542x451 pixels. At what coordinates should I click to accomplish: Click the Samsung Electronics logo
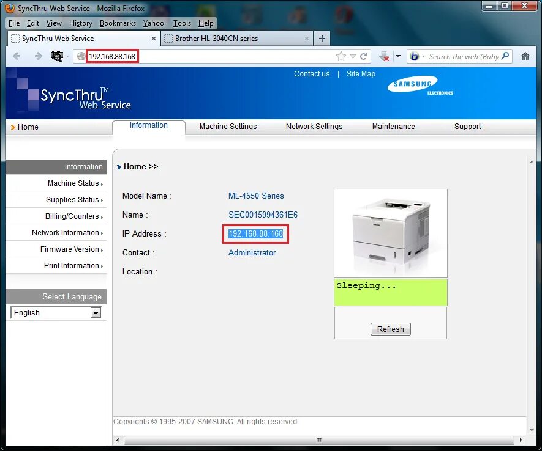coord(420,86)
